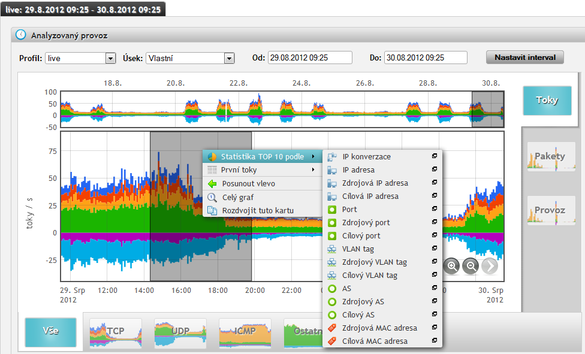The height and width of the screenshot is (354, 585).
Task: Click the Do end date field
Action: (x=426, y=58)
